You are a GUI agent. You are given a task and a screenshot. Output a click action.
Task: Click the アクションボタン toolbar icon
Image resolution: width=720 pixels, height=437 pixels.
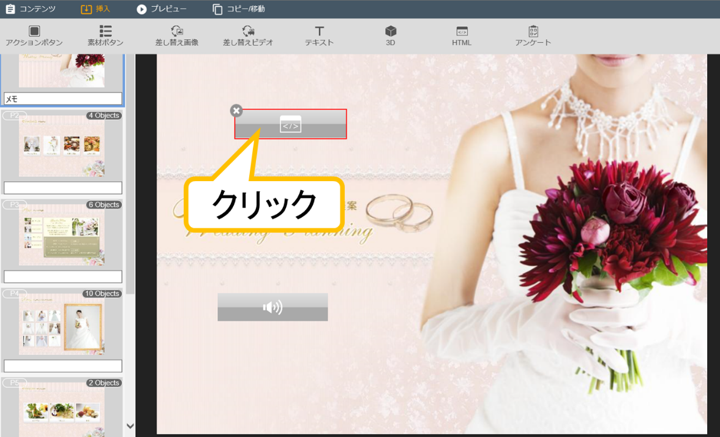coord(34,36)
